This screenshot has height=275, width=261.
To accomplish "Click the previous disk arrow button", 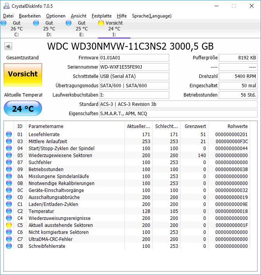I will pos(8,47).
